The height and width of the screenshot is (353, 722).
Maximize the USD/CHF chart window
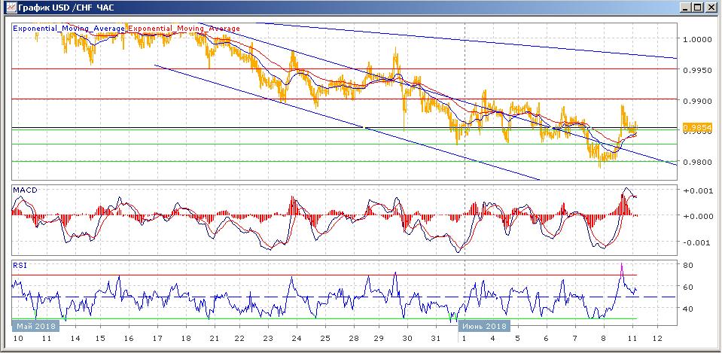(697, 8)
